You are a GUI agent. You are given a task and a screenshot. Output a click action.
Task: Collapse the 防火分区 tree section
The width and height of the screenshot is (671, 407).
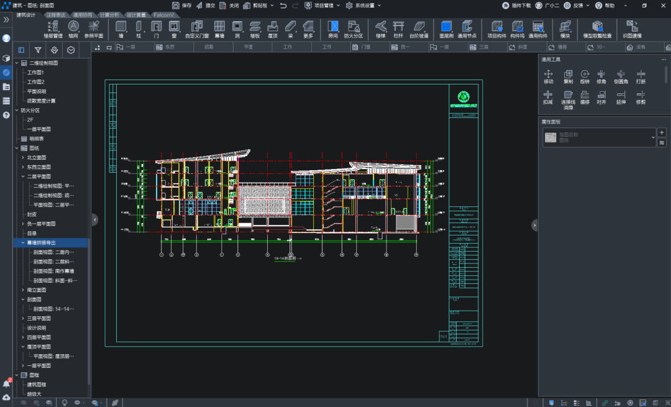coord(17,110)
